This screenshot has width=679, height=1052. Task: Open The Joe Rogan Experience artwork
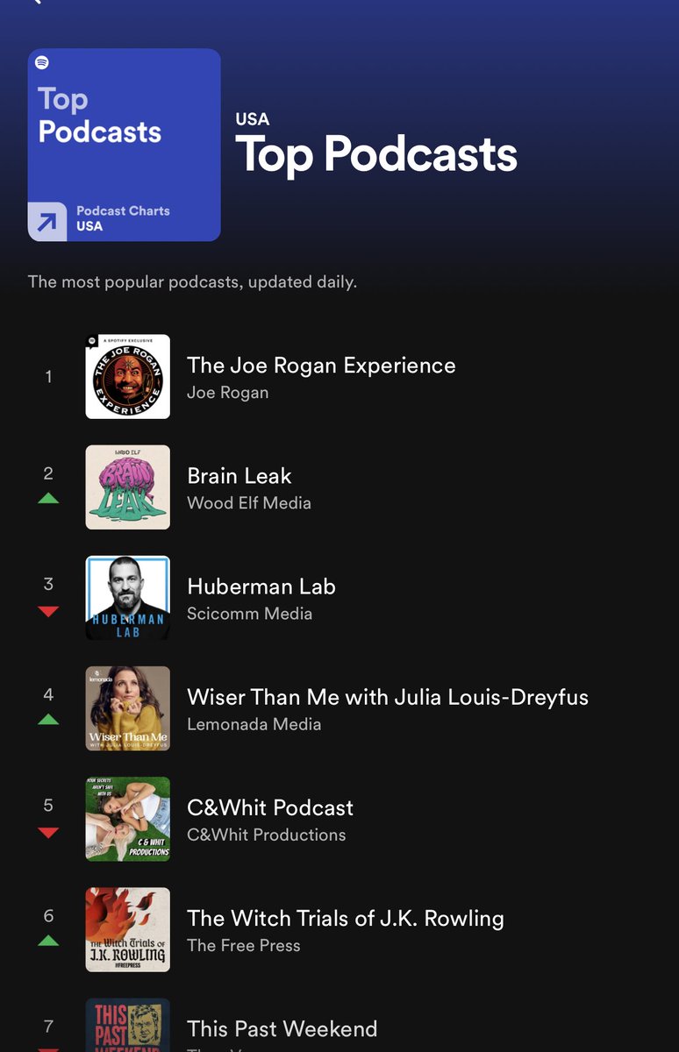128,376
